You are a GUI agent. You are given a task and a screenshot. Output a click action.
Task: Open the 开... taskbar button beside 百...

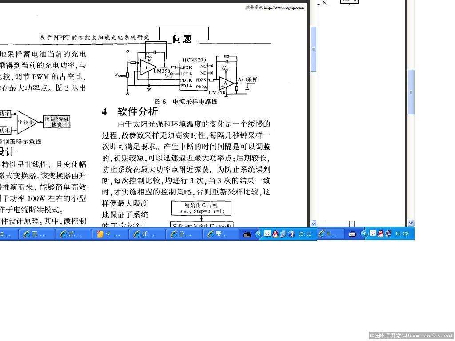click(72, 234)
